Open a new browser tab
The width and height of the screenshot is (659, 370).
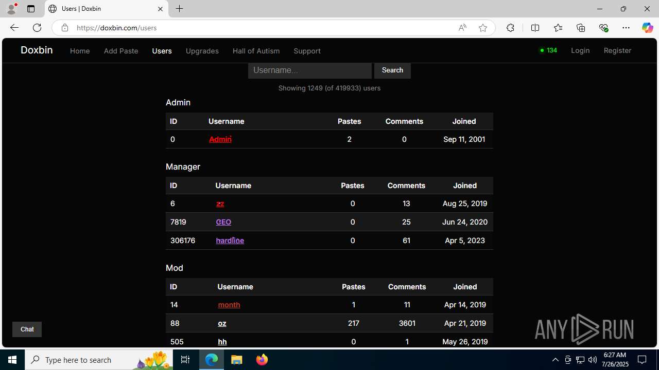click(179, 9)
